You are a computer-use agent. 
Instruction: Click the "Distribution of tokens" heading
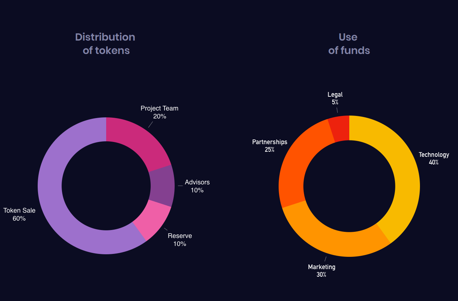pyautogui.click(x=105, y=43)
